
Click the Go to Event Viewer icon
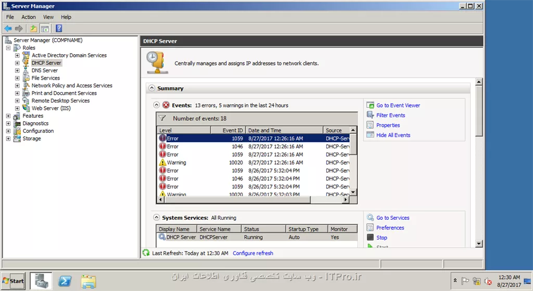[x=370, y=105]
